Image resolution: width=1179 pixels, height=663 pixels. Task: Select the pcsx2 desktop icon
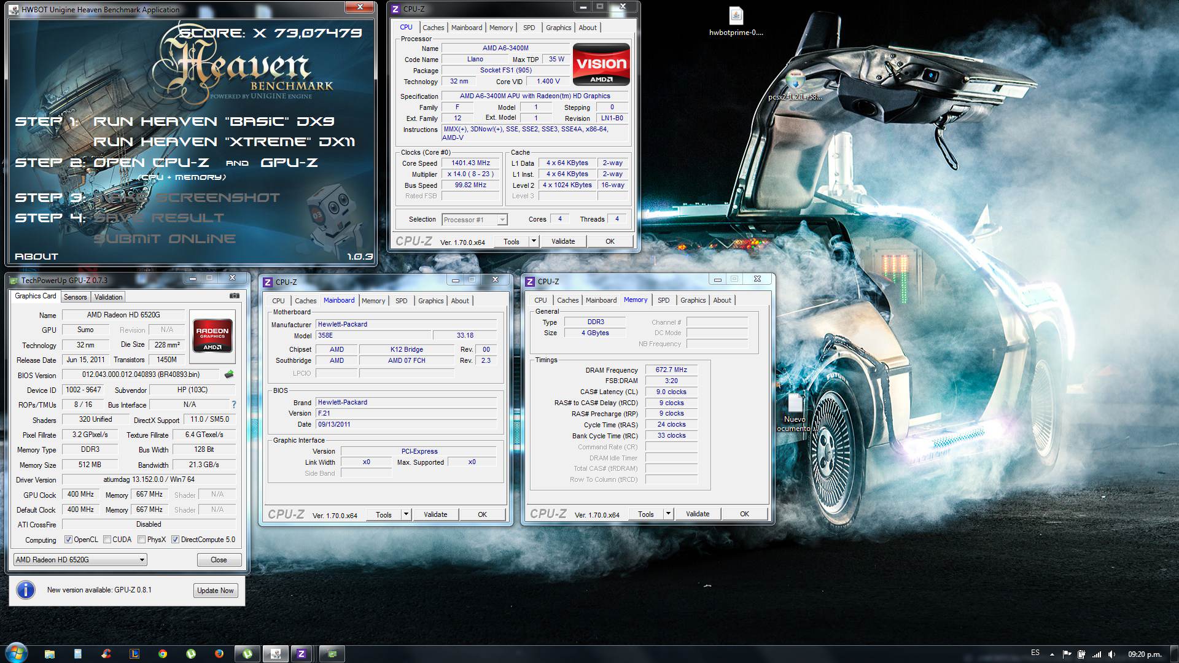click(795, 86)
